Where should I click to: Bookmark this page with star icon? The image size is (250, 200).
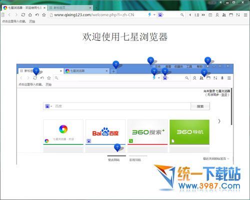(x=44, y=15)
